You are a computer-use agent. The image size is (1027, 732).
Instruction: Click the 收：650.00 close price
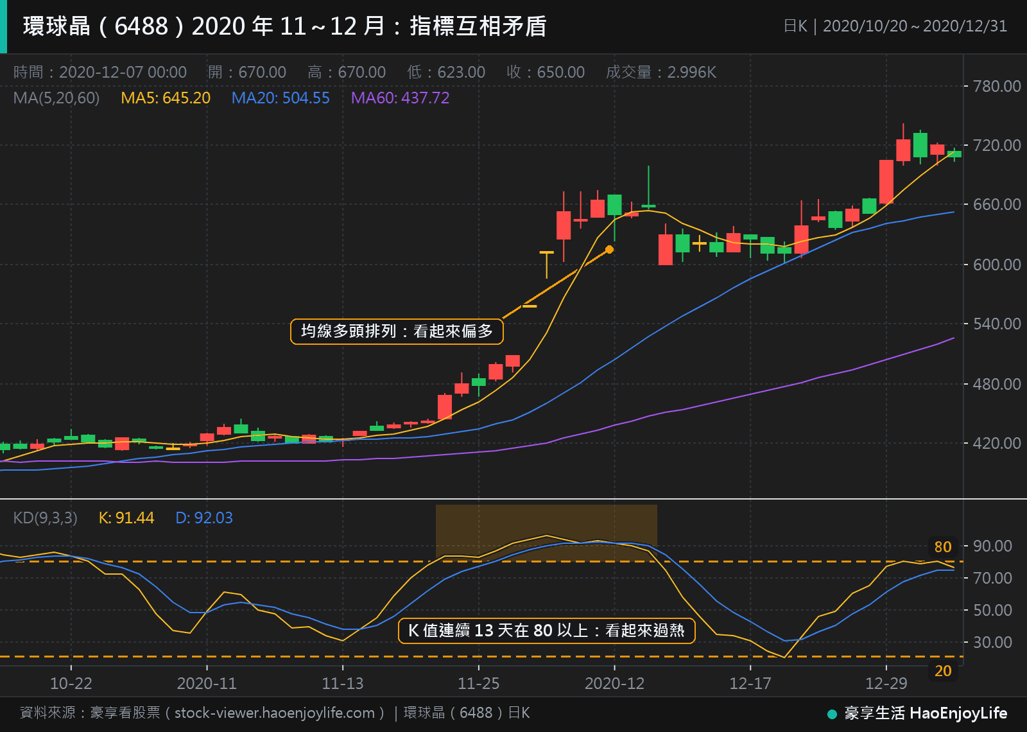click(546, 72)
